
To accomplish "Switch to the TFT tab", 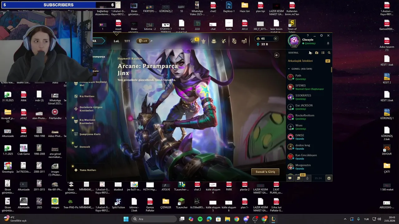I will 127,41.
